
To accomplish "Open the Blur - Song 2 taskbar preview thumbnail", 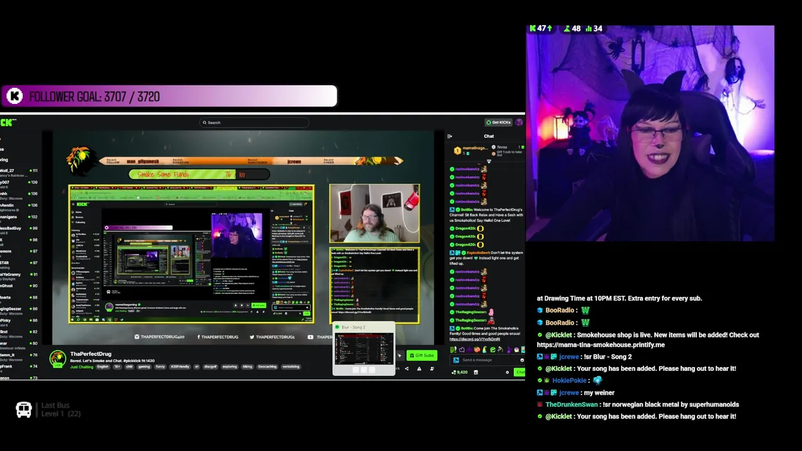I will point(364,349).
